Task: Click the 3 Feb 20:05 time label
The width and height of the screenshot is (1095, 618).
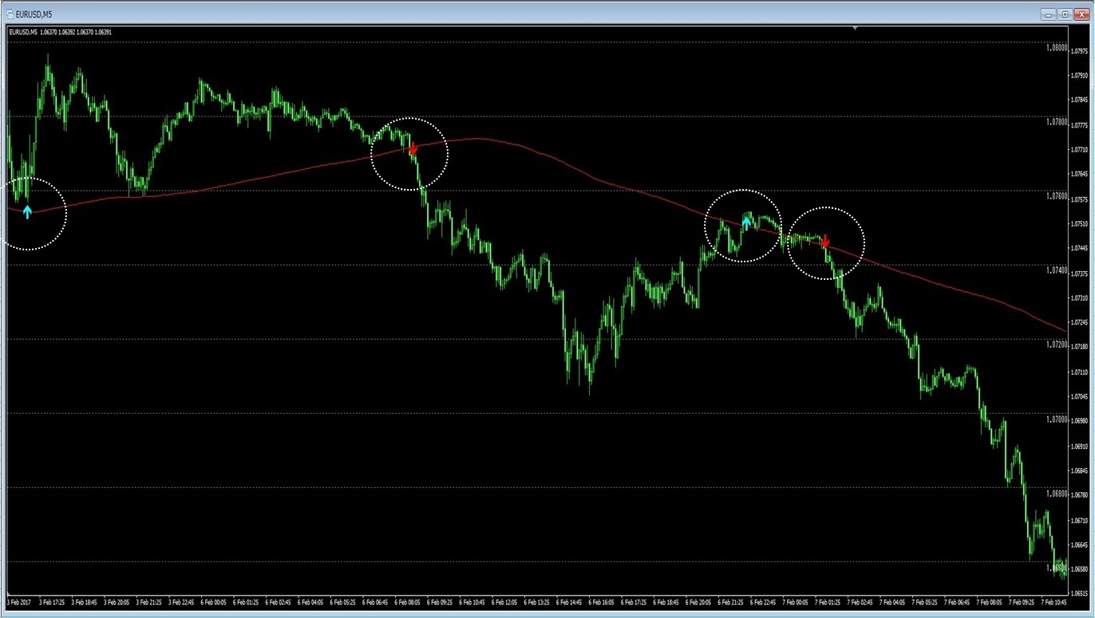Action: point(117,603)
